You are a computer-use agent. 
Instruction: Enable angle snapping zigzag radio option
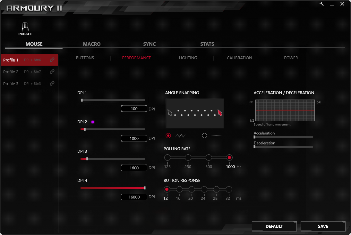click(168, 136)
